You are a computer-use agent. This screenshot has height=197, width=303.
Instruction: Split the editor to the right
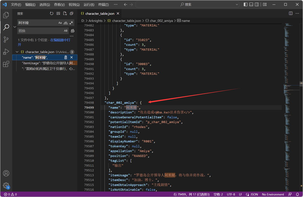pos(291,13)
